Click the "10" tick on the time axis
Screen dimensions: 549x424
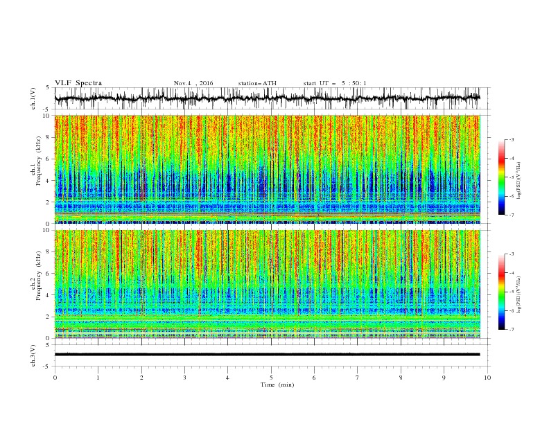[487, 378]
